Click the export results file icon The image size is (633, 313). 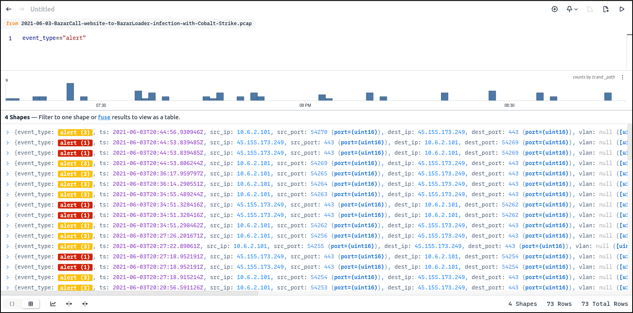[x=605, y=9]
